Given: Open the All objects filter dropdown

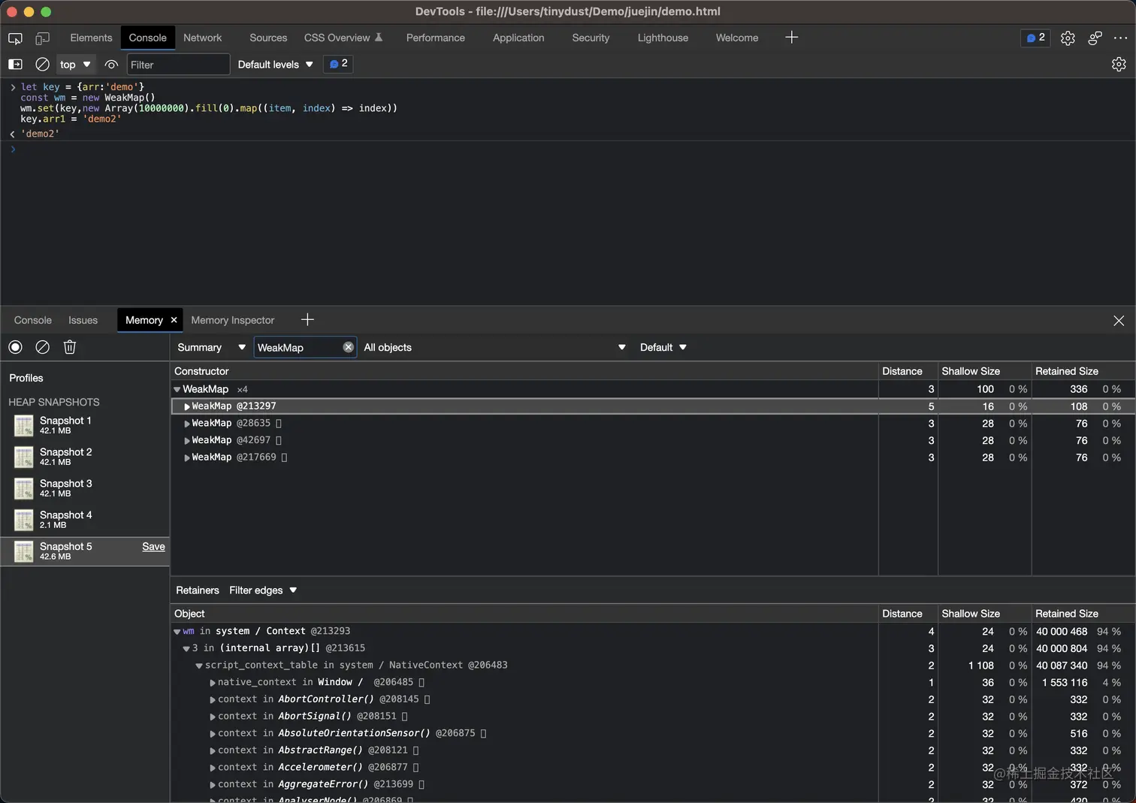Looking at the screenshot, I should pos(494,347).
